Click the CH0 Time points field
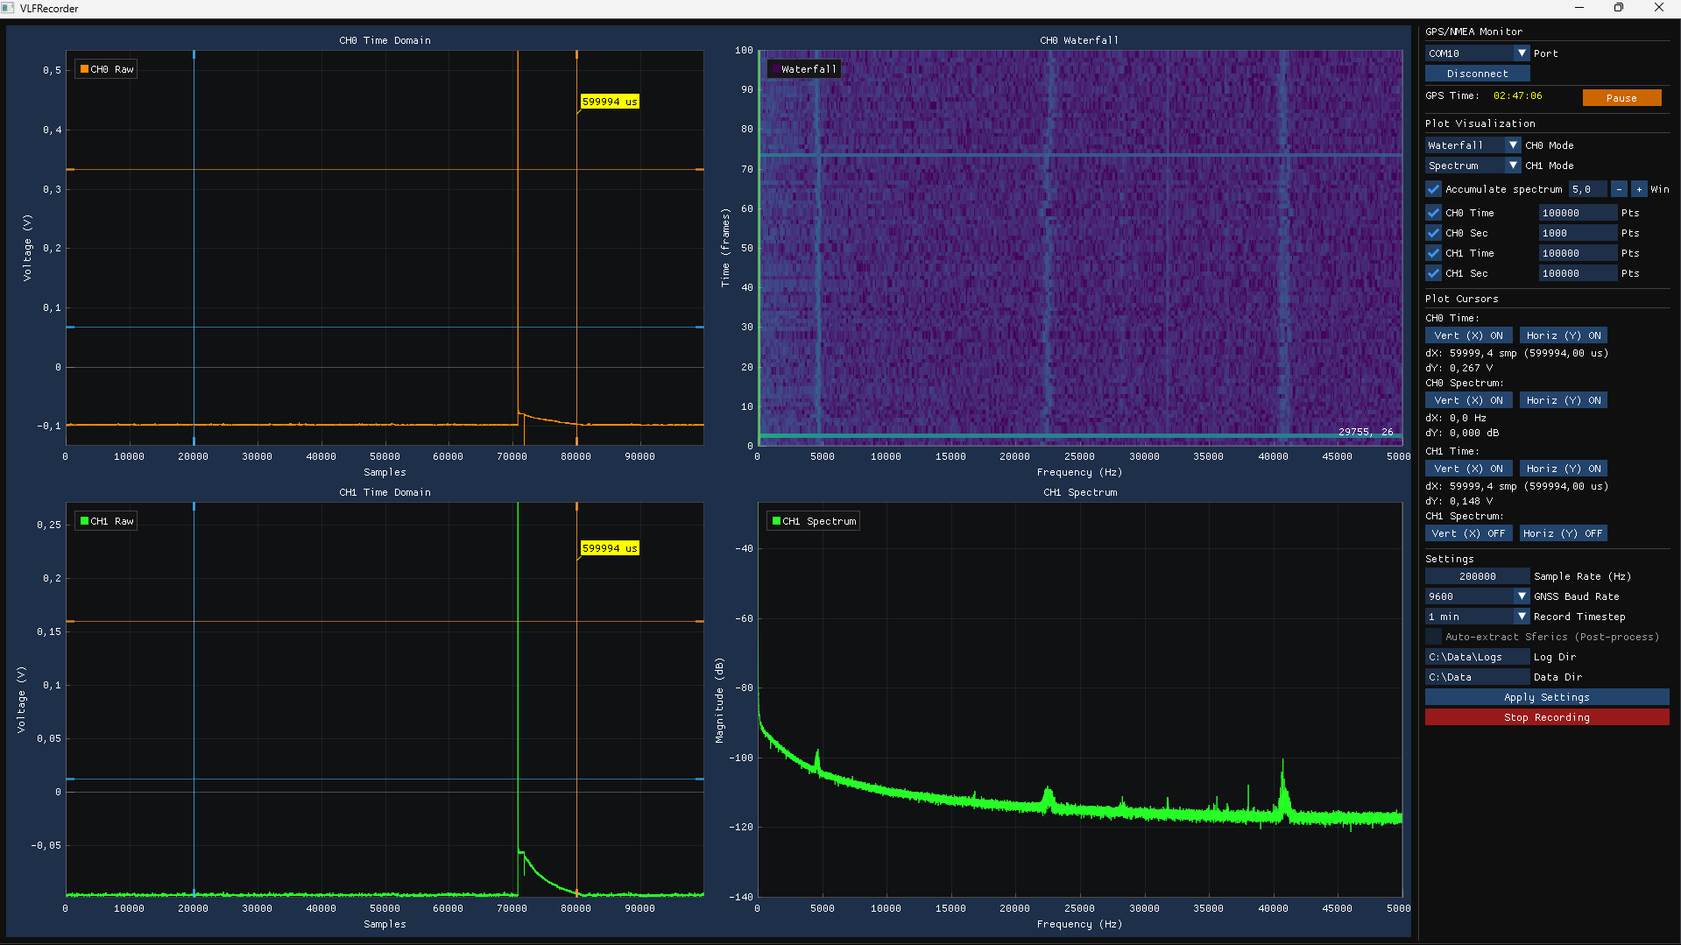 pyautogui.click(x=1578, y=213)
